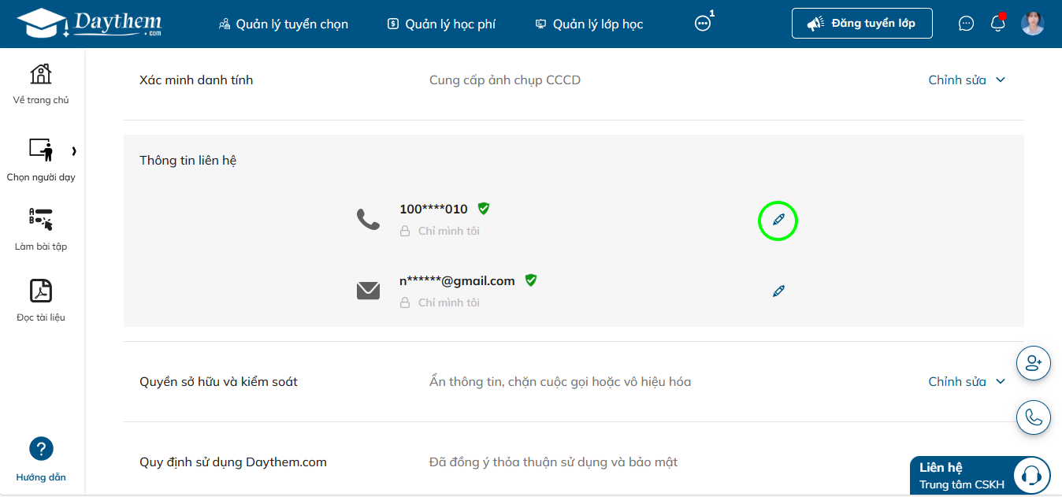Edit the email address with pencil icon
Image resolution: width=1062 pixels, height=497 pixels.
click(x=778, y=291)
